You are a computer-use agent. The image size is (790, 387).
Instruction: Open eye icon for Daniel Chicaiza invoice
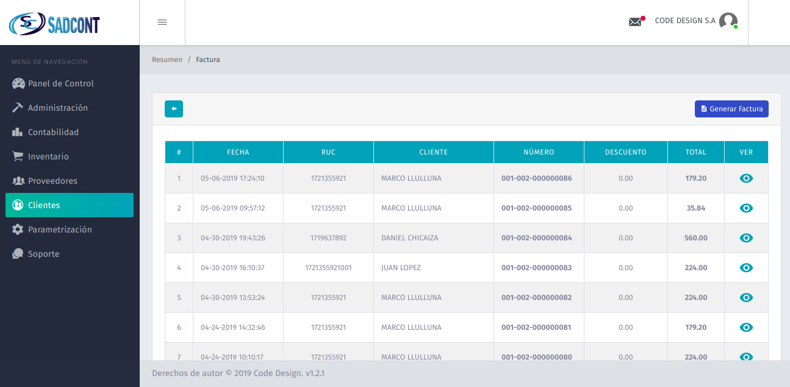[x=746, y=238]
